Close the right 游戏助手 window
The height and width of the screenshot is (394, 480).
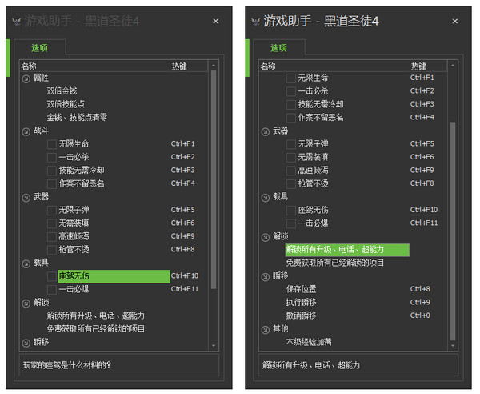(x=455, y=22)
